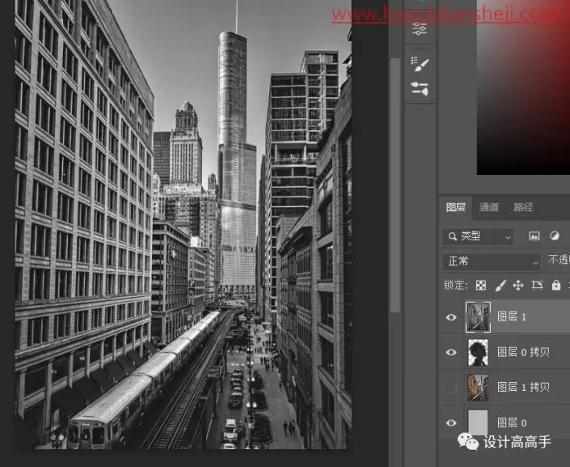Switch to the 通道 tab
Viewport: 570px width, 467px height.
489,207
